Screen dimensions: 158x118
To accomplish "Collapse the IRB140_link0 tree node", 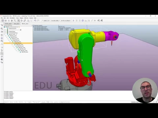I will (5, 34).
